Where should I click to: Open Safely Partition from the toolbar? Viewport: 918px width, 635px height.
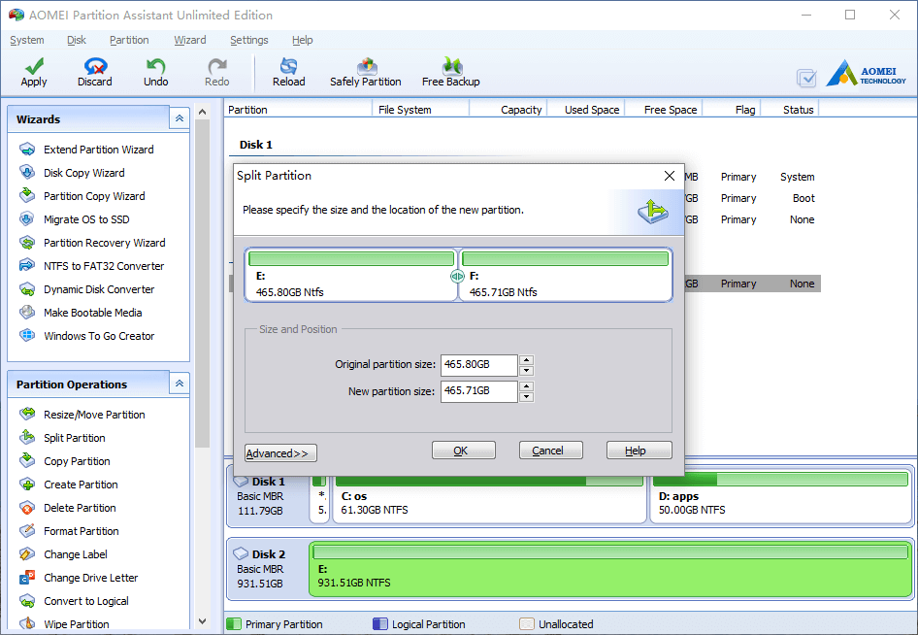coord(366,66)
